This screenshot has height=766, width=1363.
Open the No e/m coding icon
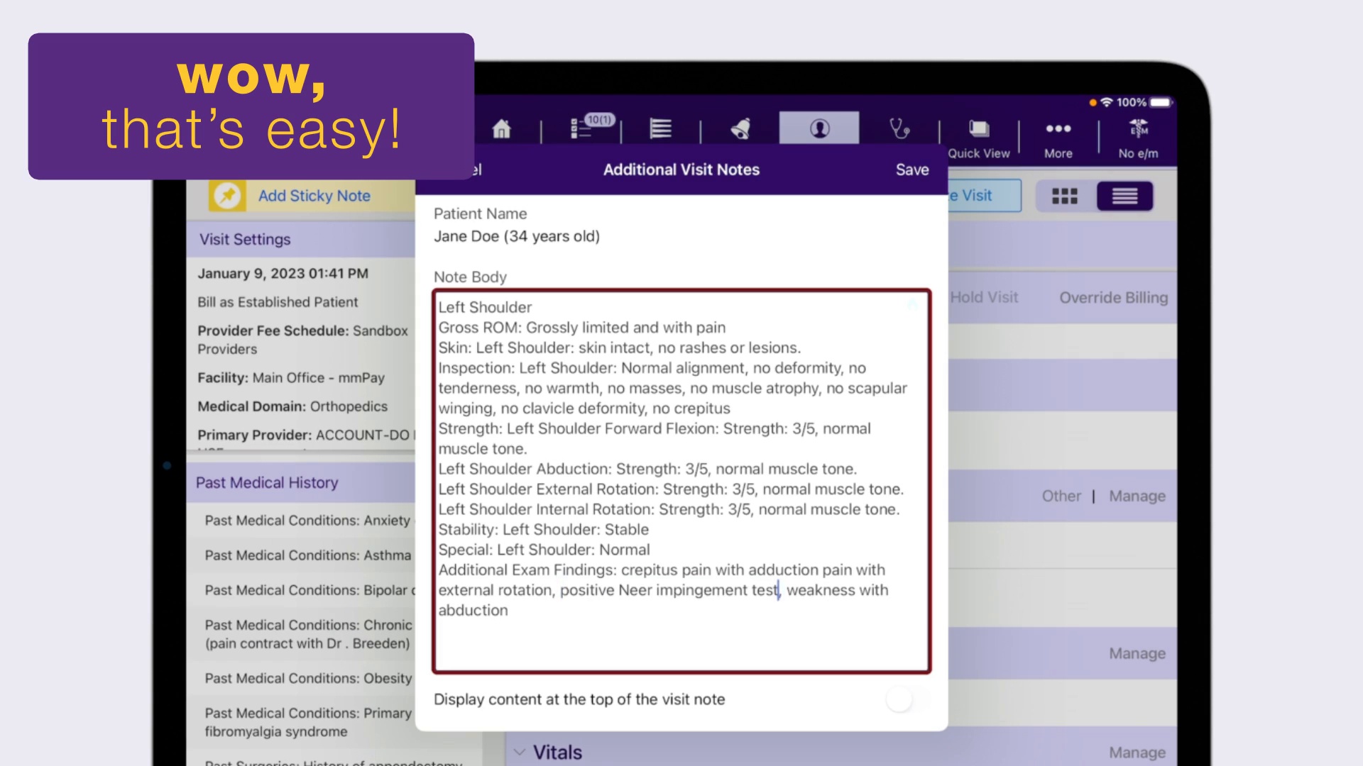coord(1138,138)
